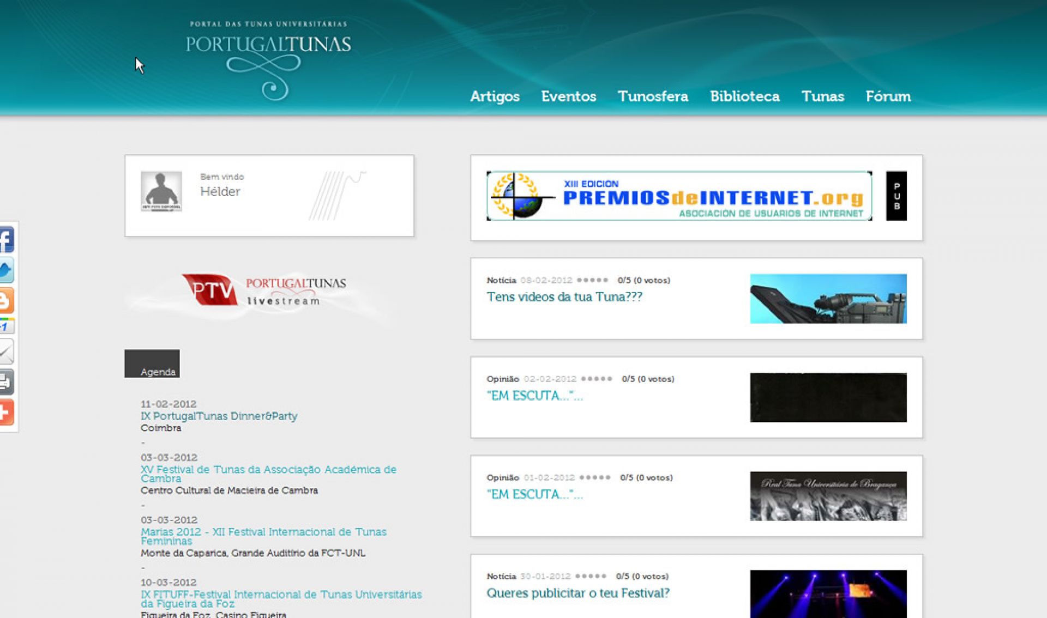Click the Premios de Internet banner ad
This screenshot has width=1047, height=618.
(679, 196)
